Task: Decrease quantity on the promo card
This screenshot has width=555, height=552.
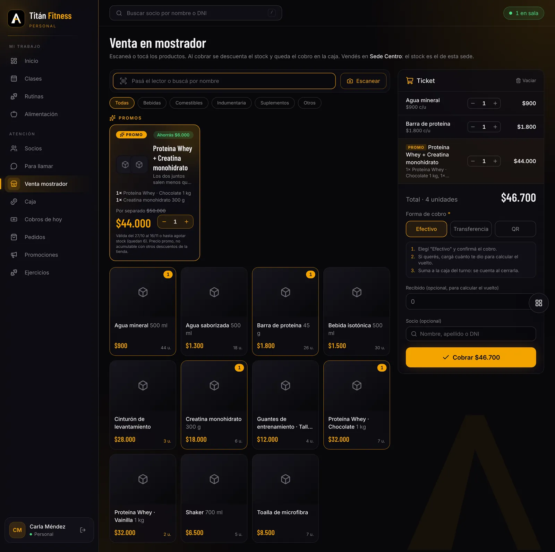Action: pos(164,222)
